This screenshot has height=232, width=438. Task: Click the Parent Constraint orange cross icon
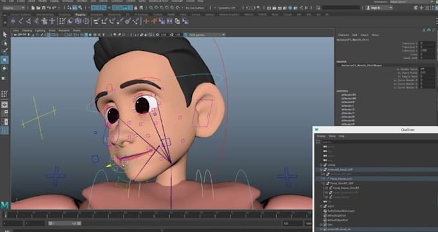[x=146, y=21]
